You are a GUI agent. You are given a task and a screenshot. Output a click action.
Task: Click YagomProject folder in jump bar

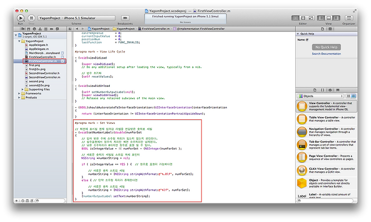pos(124,29)
